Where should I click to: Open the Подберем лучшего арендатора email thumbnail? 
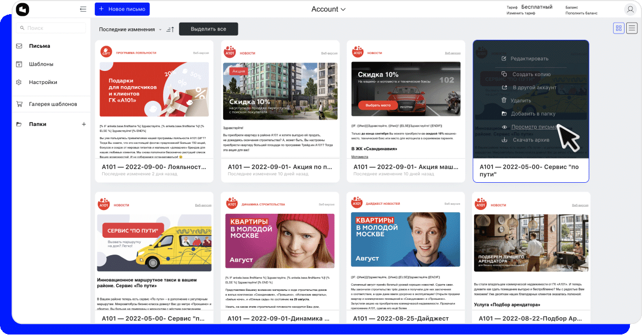tap(531, 244)
